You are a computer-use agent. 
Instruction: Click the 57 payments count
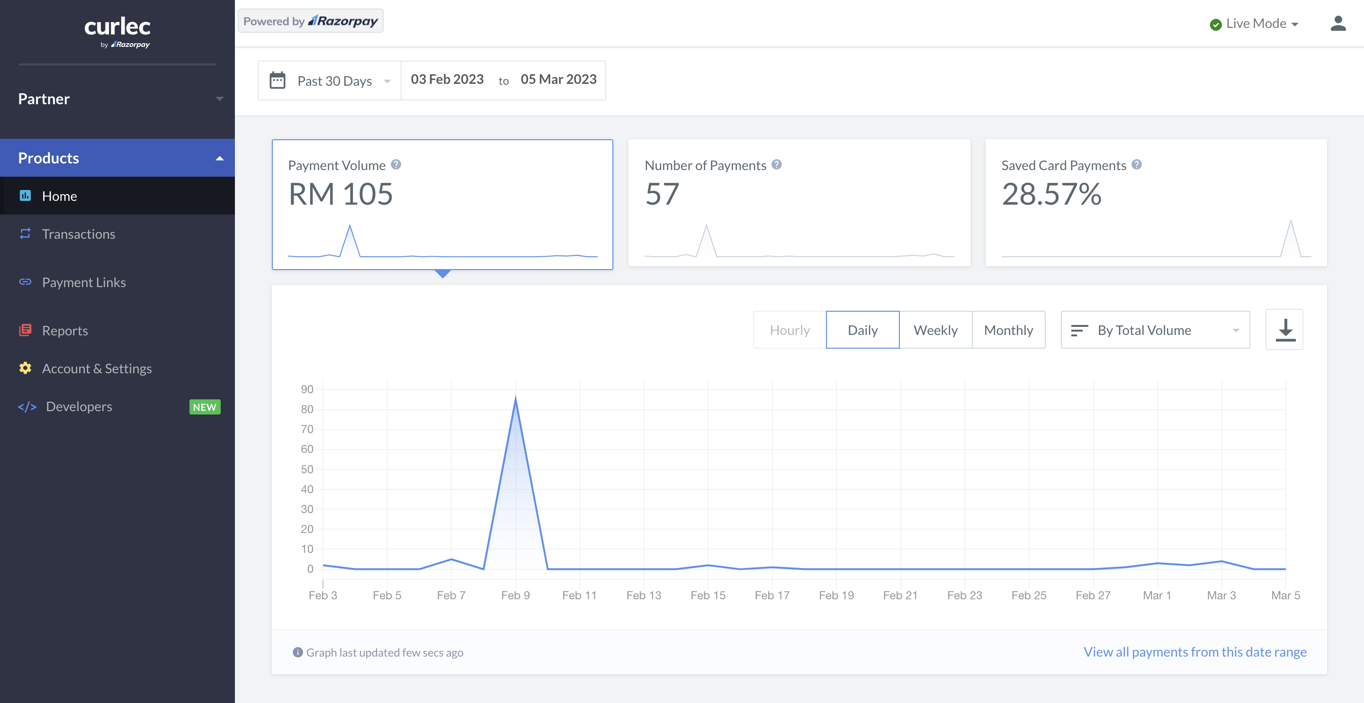click(662, 194)
